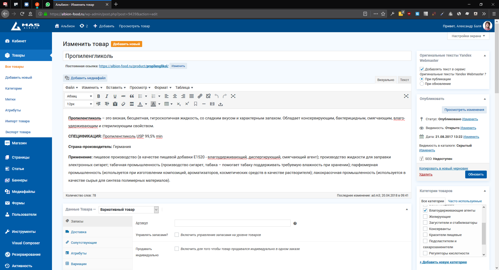Image resolution: width=499 pixels, height=270 pixels.
Task: Apply italic formatting to the text
Action: point(107,96)
